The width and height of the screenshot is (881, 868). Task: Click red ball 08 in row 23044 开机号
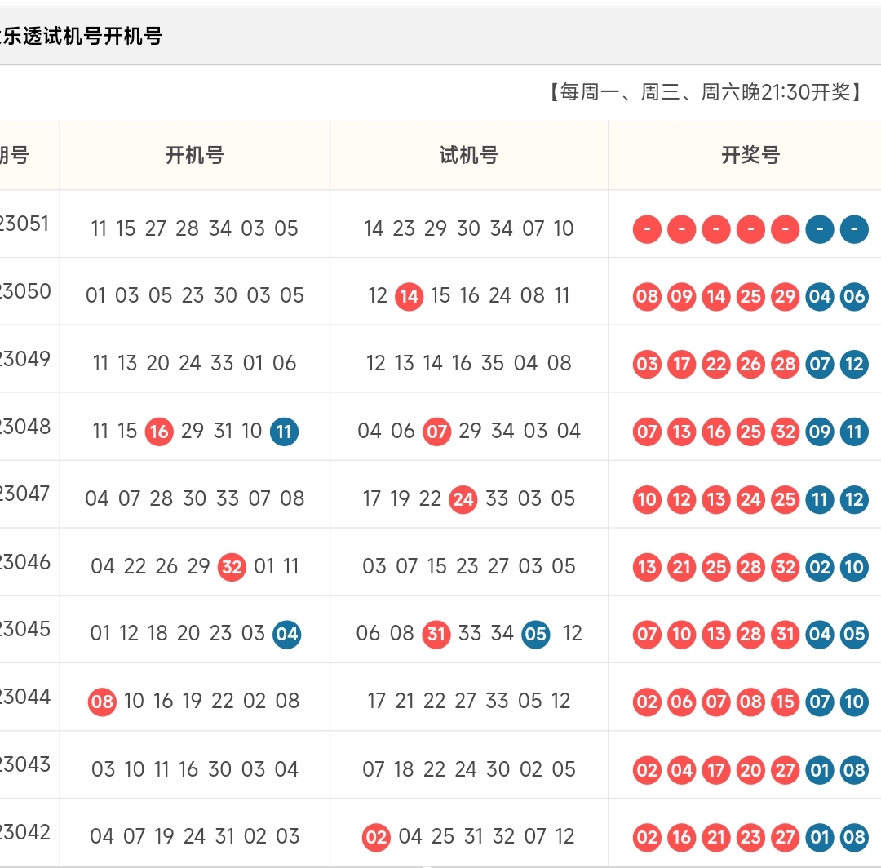tap(102, 702)
